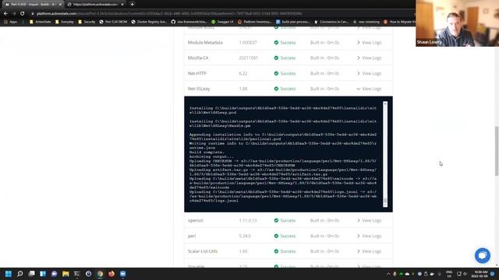Expand View Logs for Scalar-List-Utils
The width and height of the screenshot is (499, 280).
pos(369,251)
